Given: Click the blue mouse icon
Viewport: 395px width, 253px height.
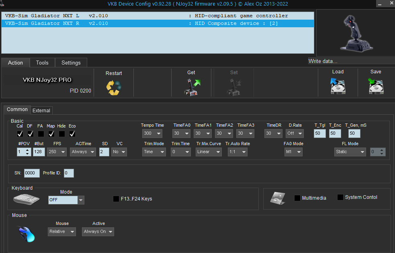Looking at the screenshot, I should (26, 234).
